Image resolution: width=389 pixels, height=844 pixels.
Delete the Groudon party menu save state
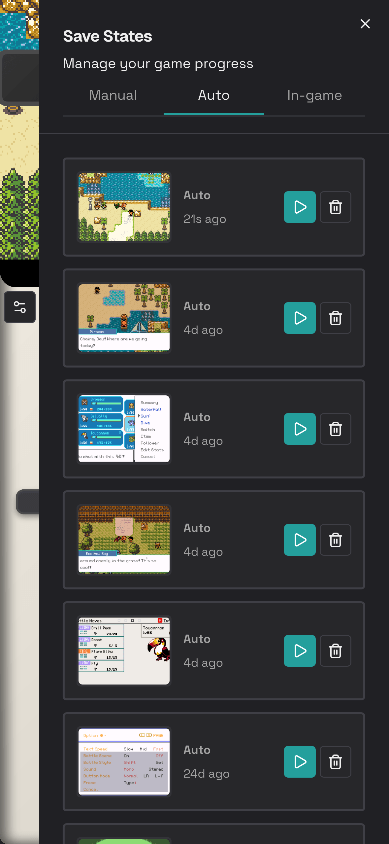tap(336, 429)
